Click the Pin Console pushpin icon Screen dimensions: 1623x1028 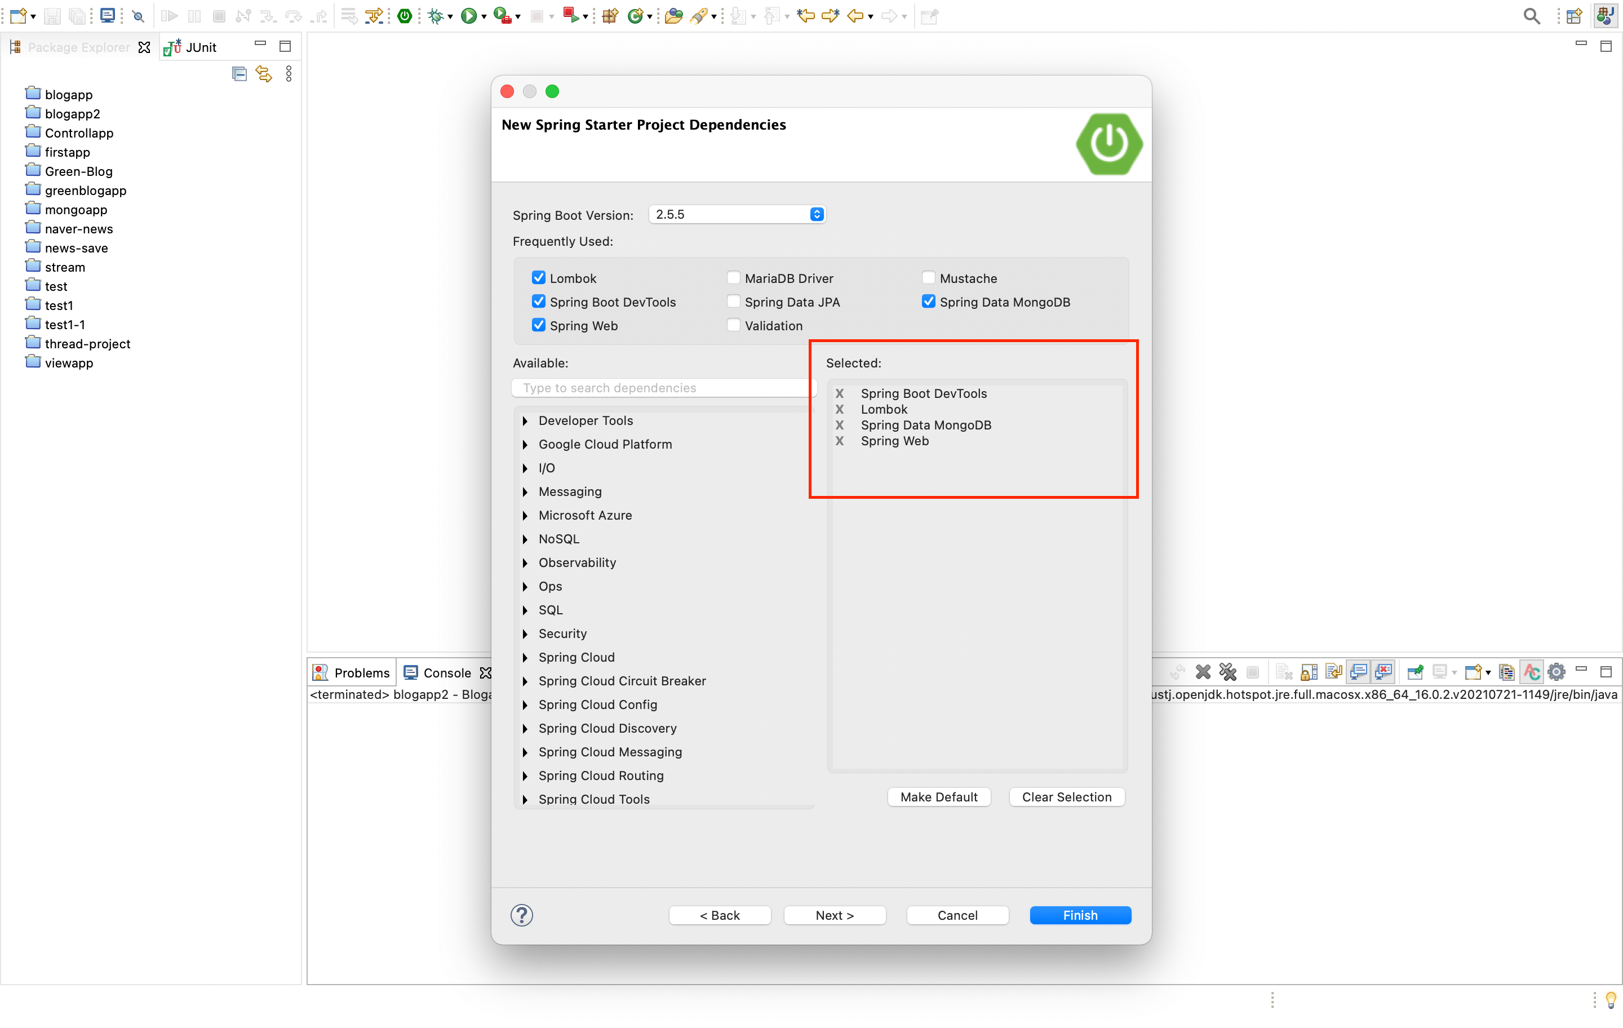point(1414,671)
